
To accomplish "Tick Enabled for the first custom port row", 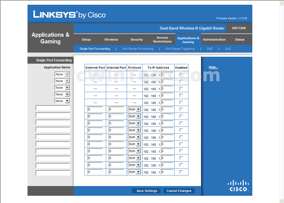I will [x=181, y=109].
